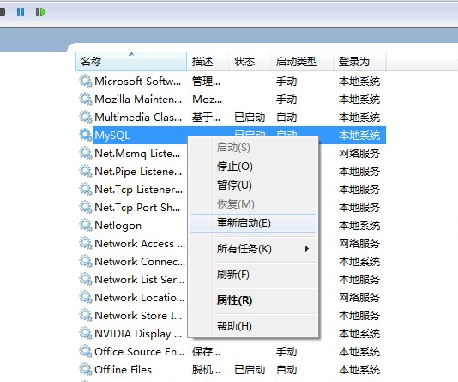458x382 pixels.
Task: Click the Pause Service toolbar icon
Action: coord(21,12)
